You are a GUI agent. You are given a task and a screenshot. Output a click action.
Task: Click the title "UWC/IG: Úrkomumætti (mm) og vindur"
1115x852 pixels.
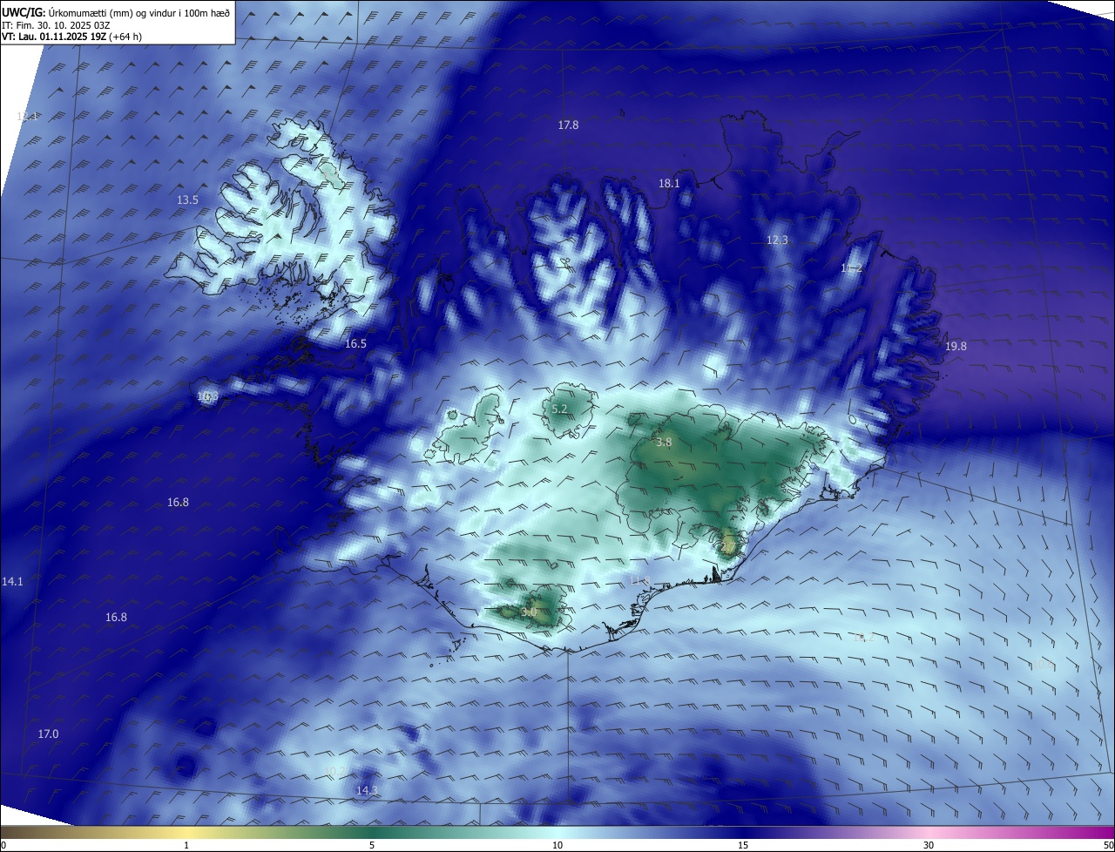coord(116,11)
